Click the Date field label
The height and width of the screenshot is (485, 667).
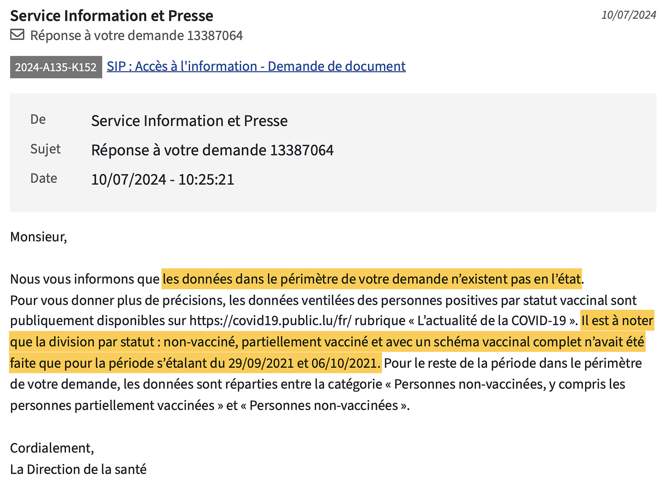tap(44, 178)
